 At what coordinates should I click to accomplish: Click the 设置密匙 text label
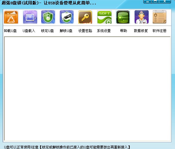(x=85, y=31)
